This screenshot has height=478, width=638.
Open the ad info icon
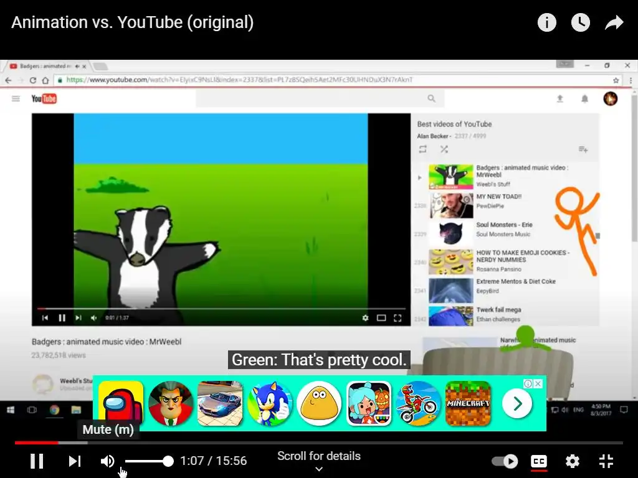coord(528,383)
